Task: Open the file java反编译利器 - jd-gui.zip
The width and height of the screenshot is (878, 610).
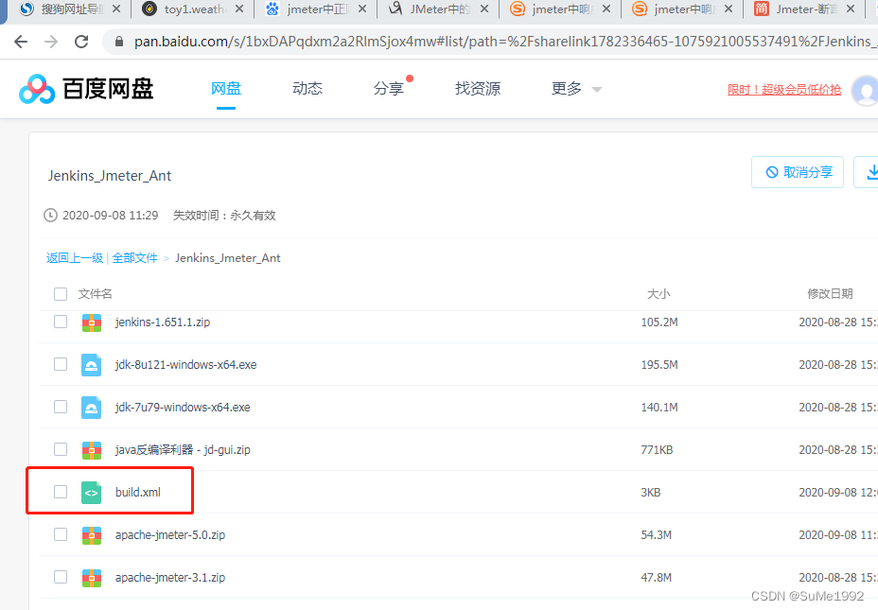Action: coord(183,450)
